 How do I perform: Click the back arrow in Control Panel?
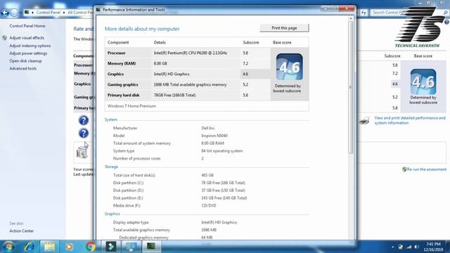[5, 13]
